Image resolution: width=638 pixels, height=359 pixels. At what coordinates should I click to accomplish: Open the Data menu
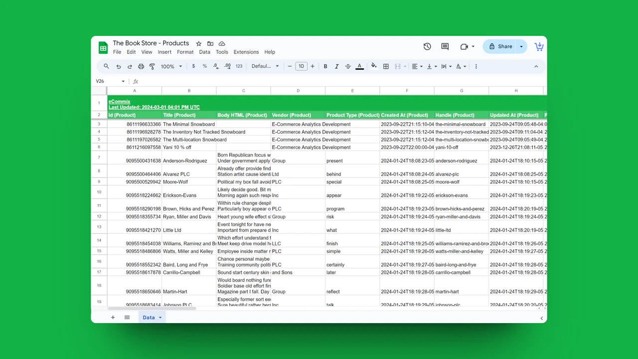(x=204, y=52)
